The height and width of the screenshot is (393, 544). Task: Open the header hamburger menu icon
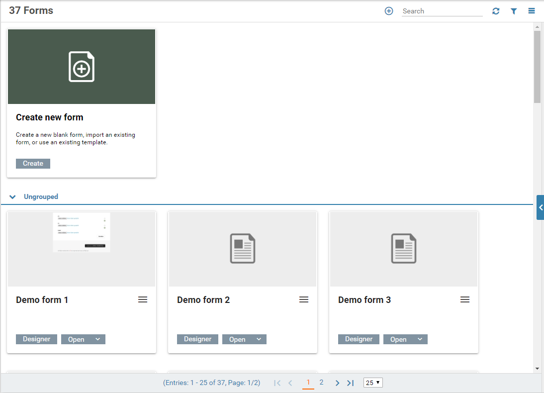(x=532, y=11)
